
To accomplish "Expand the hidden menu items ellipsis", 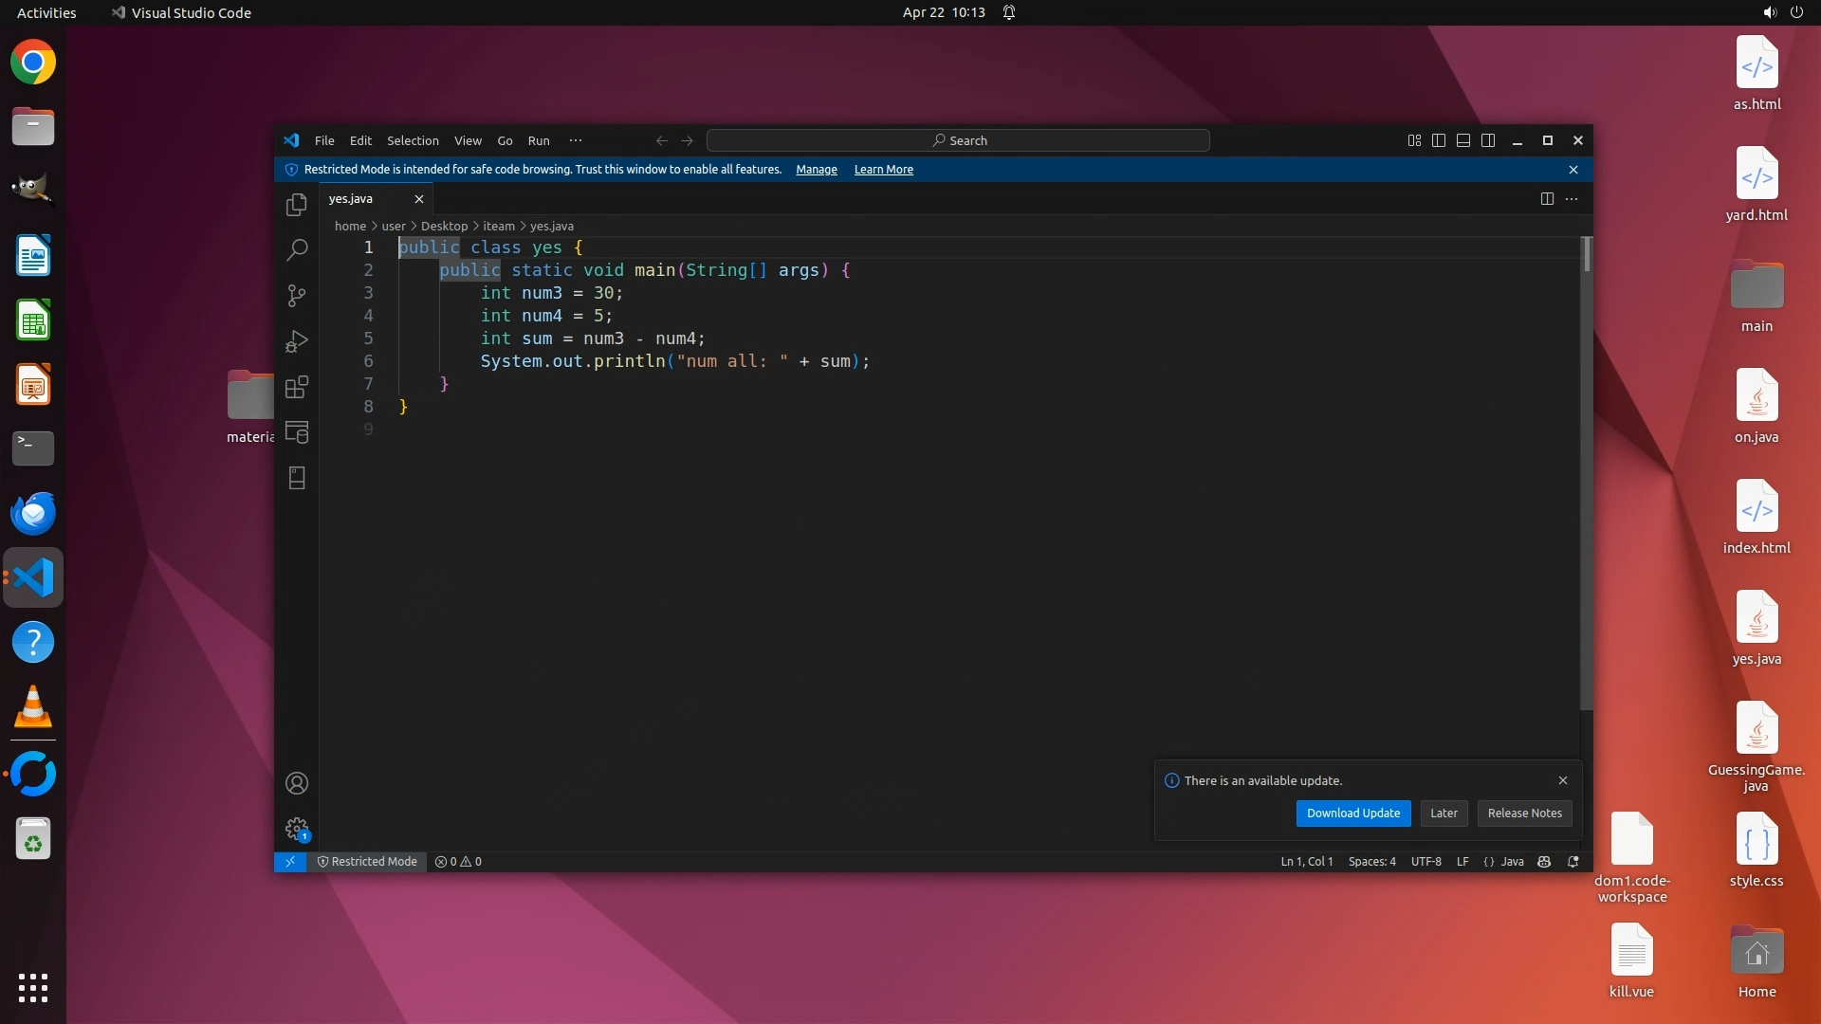I will click(576, 140).
